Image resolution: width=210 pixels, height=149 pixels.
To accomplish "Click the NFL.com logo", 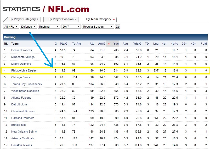I will tap(69, 9).
